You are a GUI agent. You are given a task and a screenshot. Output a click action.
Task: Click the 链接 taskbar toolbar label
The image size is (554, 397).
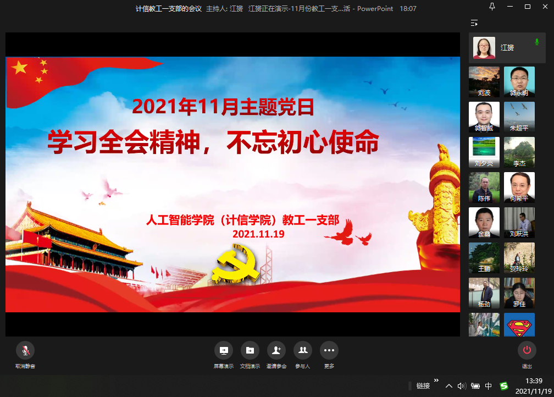tap(423, 386)
